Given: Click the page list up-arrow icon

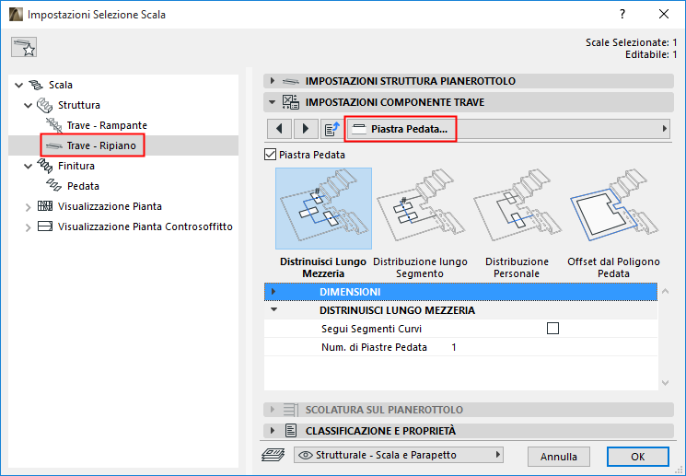Looking at the screenshot, I should tap(332, 129).
